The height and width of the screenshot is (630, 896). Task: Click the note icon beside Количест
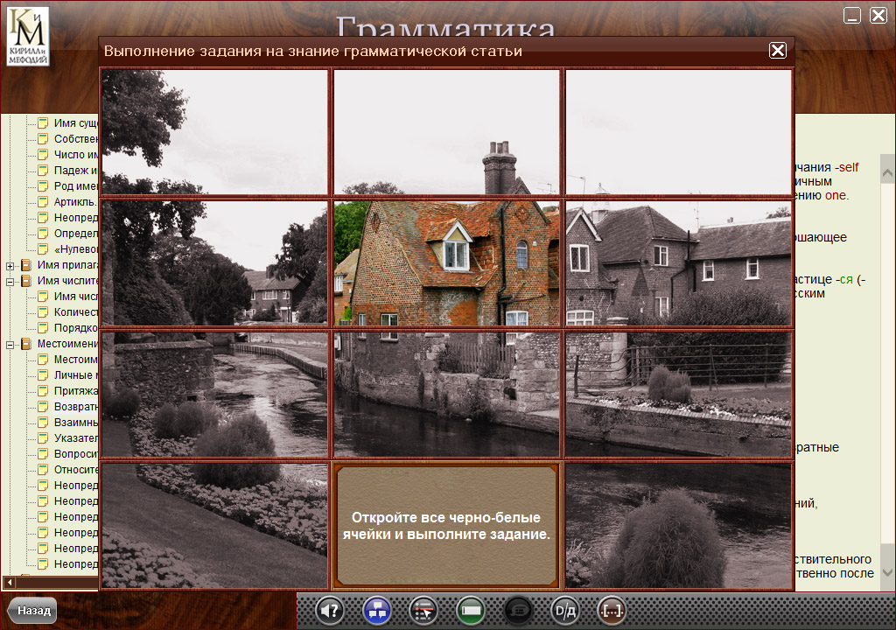pyautogui.click(x=43, y=312)
